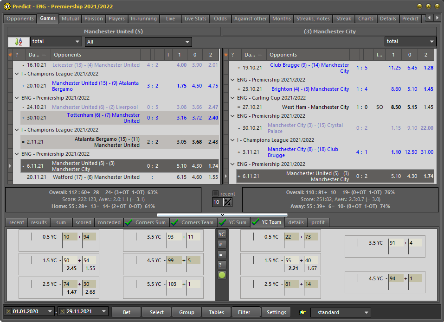Click the recent count up/down spinner

tap(228, 202)
